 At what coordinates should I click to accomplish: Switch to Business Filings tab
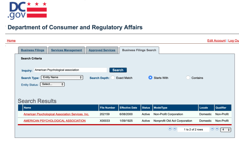(32, 50)
